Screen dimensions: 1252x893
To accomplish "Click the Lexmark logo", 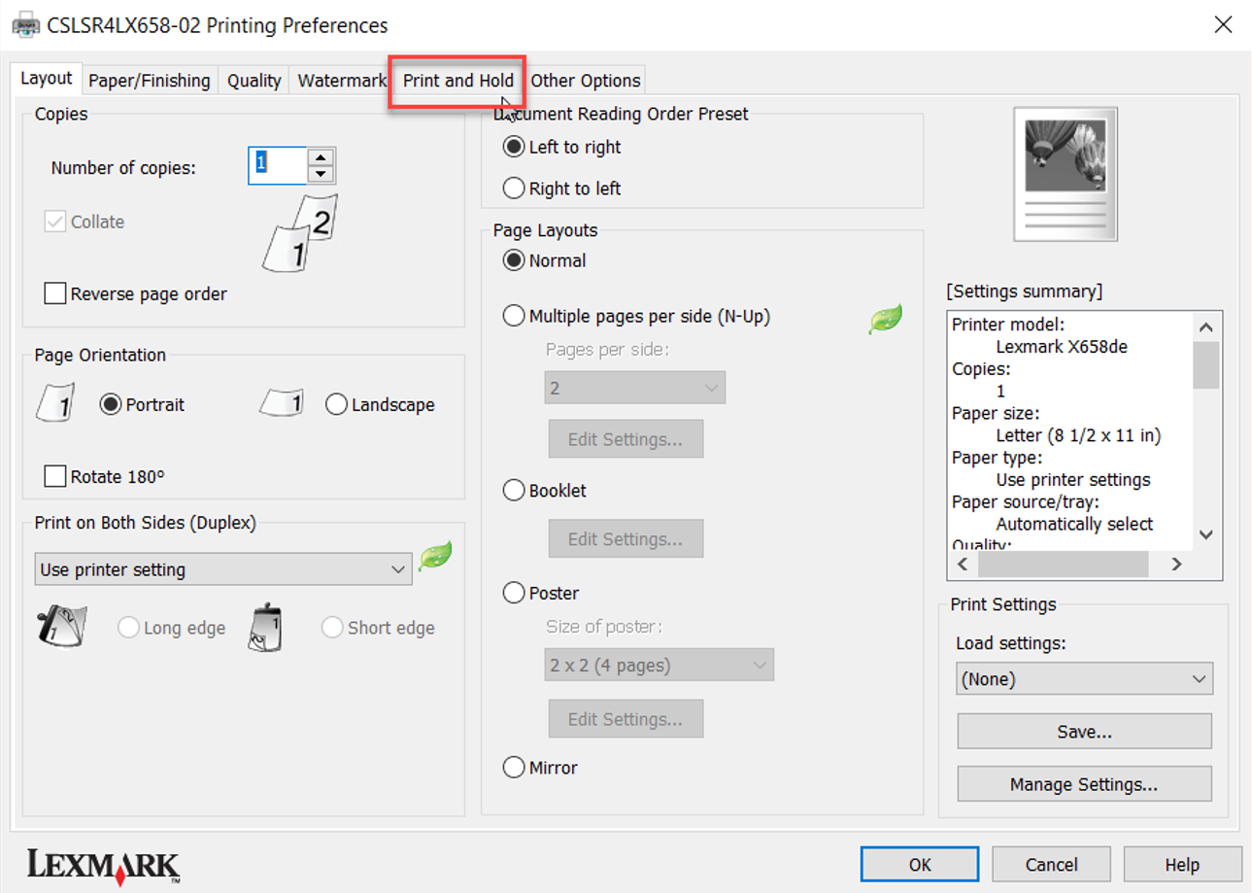I will 103,865.
